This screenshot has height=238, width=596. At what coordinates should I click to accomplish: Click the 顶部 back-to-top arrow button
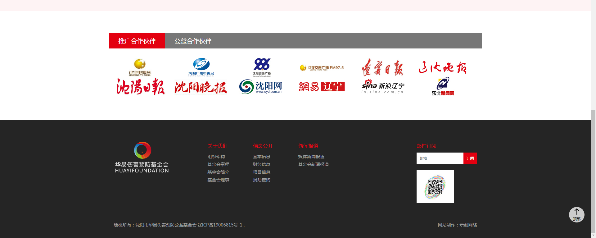576,215
